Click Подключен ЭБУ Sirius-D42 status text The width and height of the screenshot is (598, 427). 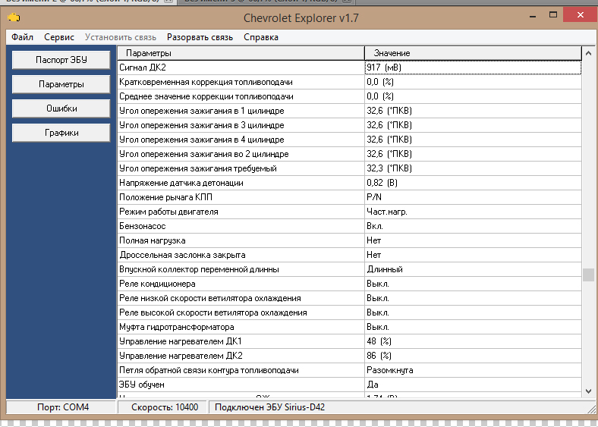pos(269,407)
